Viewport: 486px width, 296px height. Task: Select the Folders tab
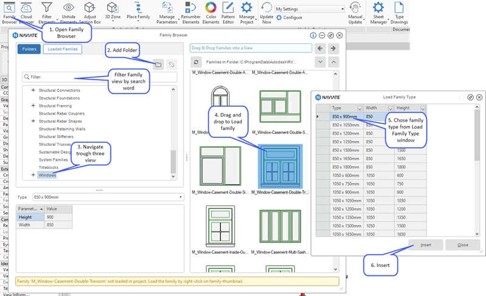(x=29, y=49)
